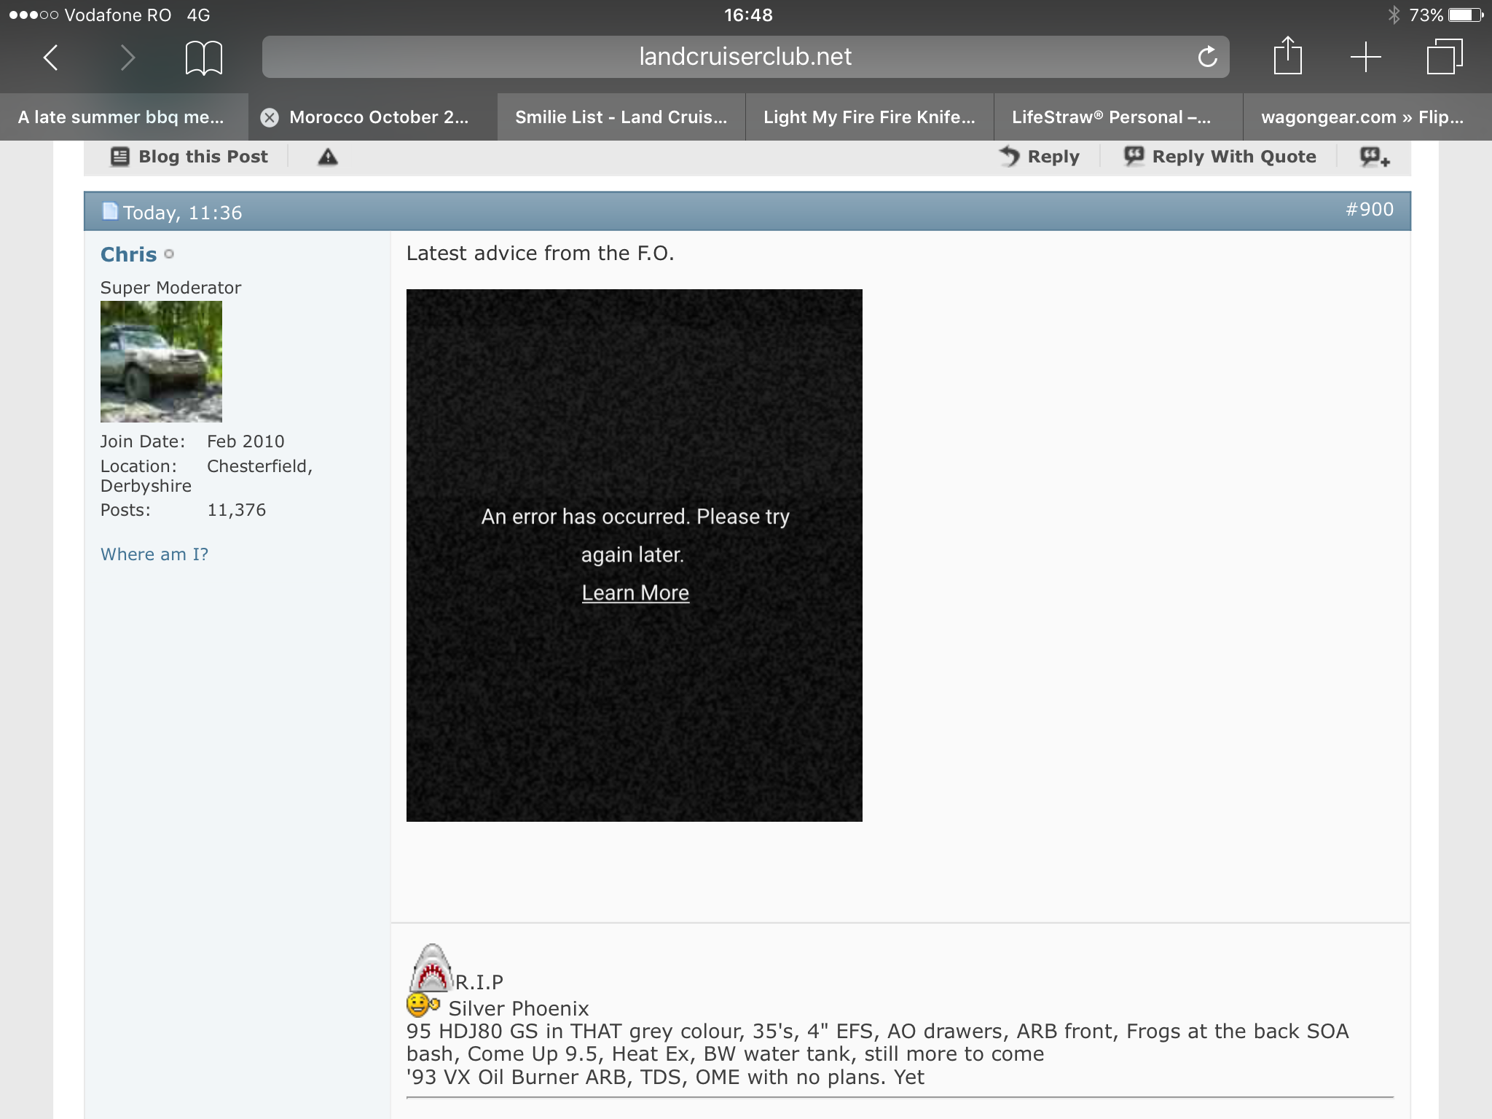The width and height of the screenshot is (1492, 1119).
Task: Select the 'Super Moderator' title text
Action: (170, 288)
